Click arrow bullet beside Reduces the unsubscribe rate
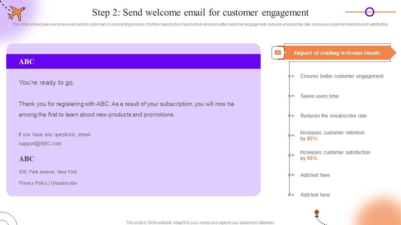 click(x=292, y=116)
